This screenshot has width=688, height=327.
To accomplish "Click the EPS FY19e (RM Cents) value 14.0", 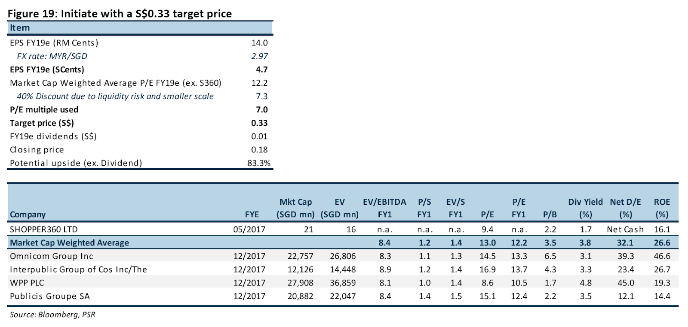I will [259, 43].
